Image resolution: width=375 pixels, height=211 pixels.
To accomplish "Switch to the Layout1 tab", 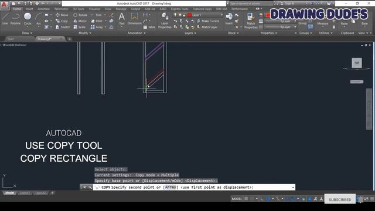I will coord(25,193).
